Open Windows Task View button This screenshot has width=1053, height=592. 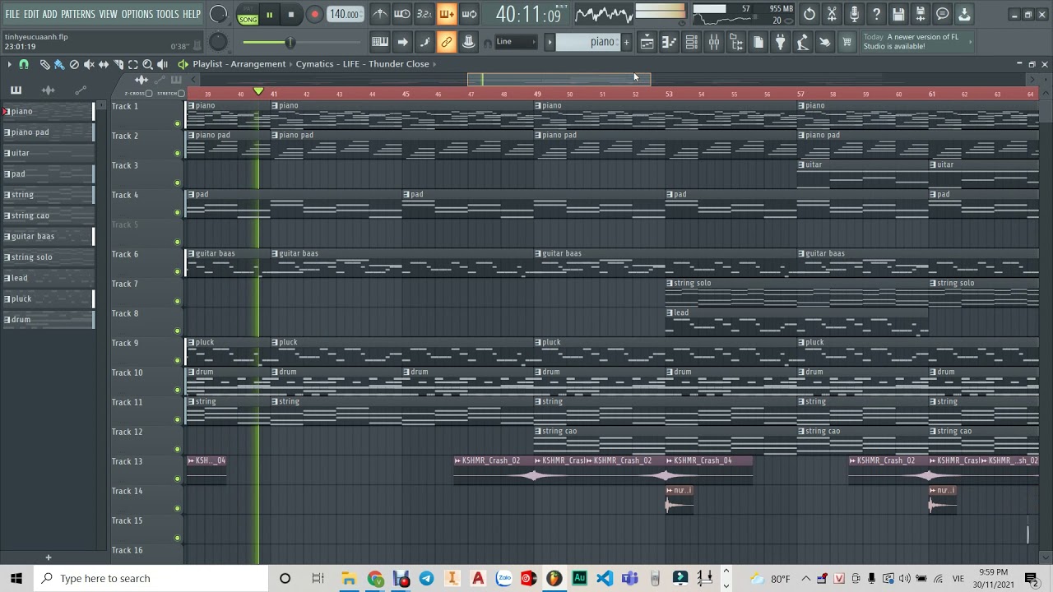[x=318, y=579]
